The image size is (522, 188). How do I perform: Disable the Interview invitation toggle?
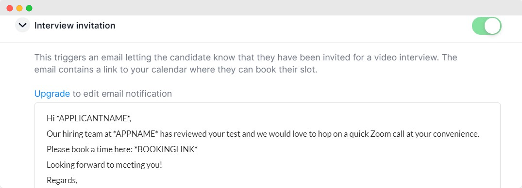487,26
